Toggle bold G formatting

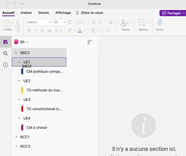tap(29, 30)
